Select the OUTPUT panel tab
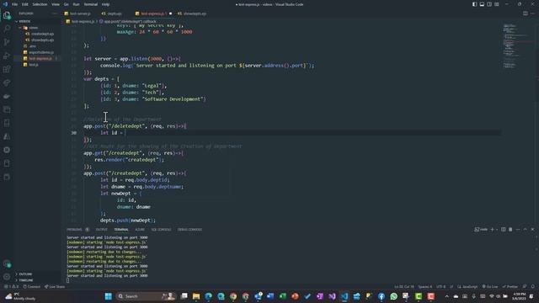Viewport: 539px width, 303px height. point(101,230)
